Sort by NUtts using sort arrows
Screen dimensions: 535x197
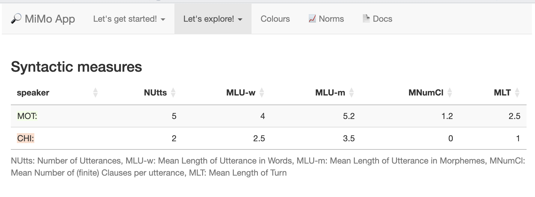pyautogui.click(x=173, y=92)
